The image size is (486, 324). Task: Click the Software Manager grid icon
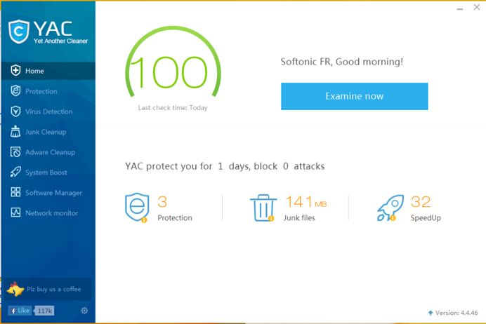click(15, 192)
